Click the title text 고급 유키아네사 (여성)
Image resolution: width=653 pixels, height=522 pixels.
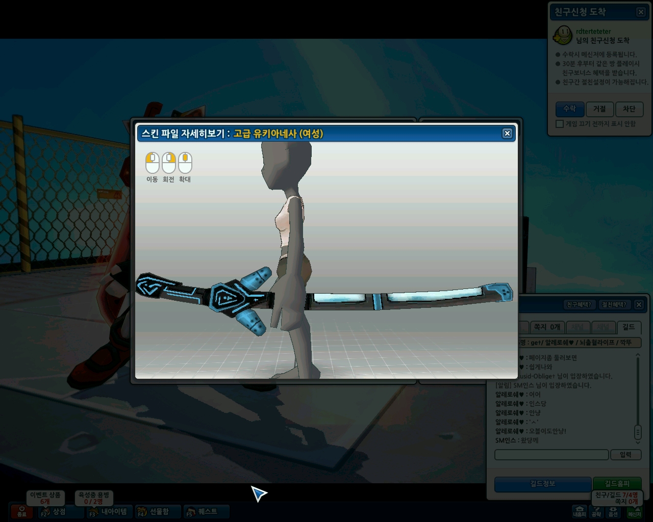pos(278,134)
